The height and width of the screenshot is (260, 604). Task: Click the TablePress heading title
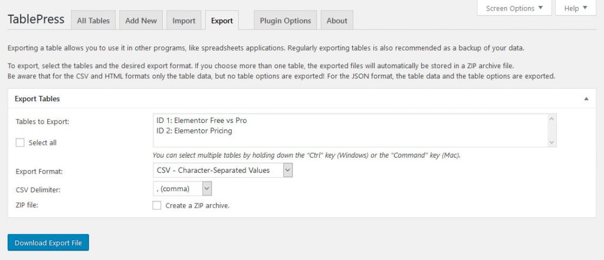[x=36, y=19]
